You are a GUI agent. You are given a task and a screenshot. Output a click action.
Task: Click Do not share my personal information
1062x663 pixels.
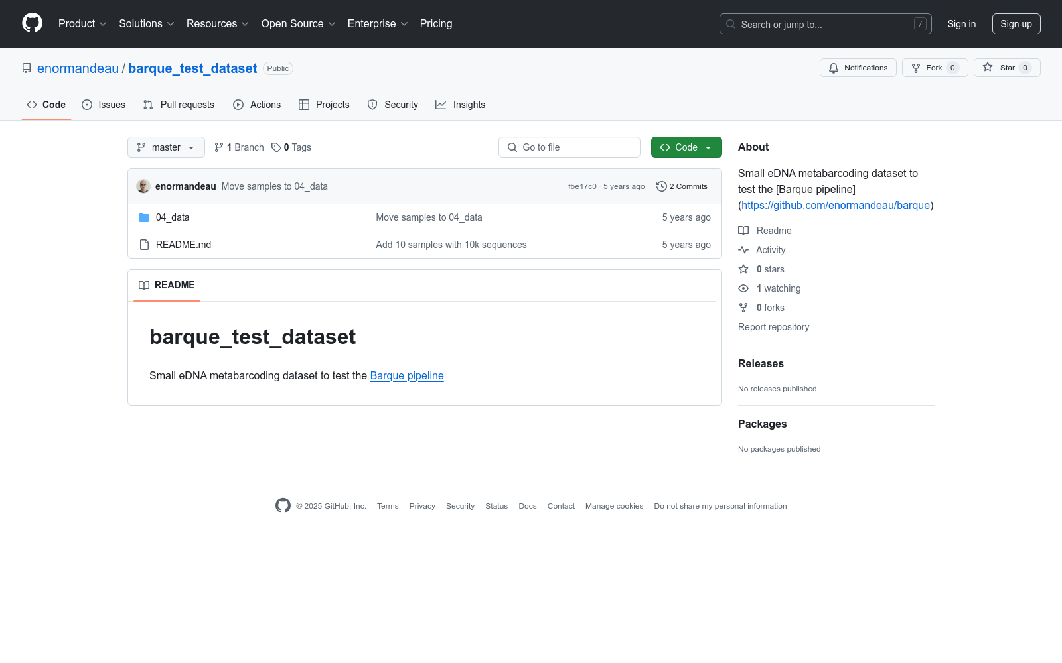[x=720, y=506]
